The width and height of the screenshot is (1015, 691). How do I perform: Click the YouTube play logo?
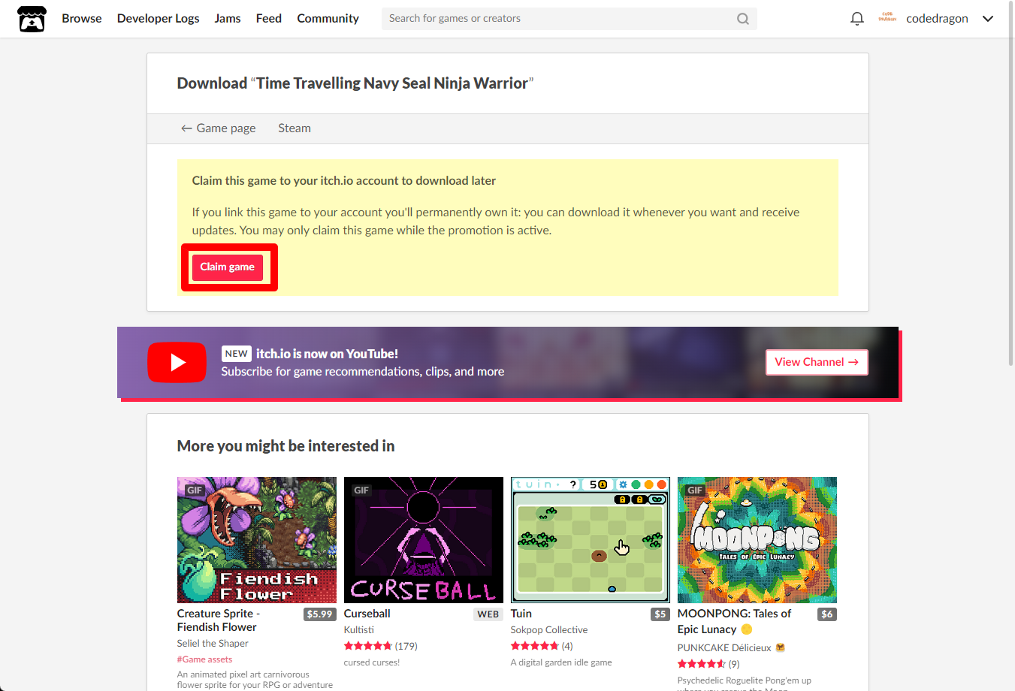(177, 362)
